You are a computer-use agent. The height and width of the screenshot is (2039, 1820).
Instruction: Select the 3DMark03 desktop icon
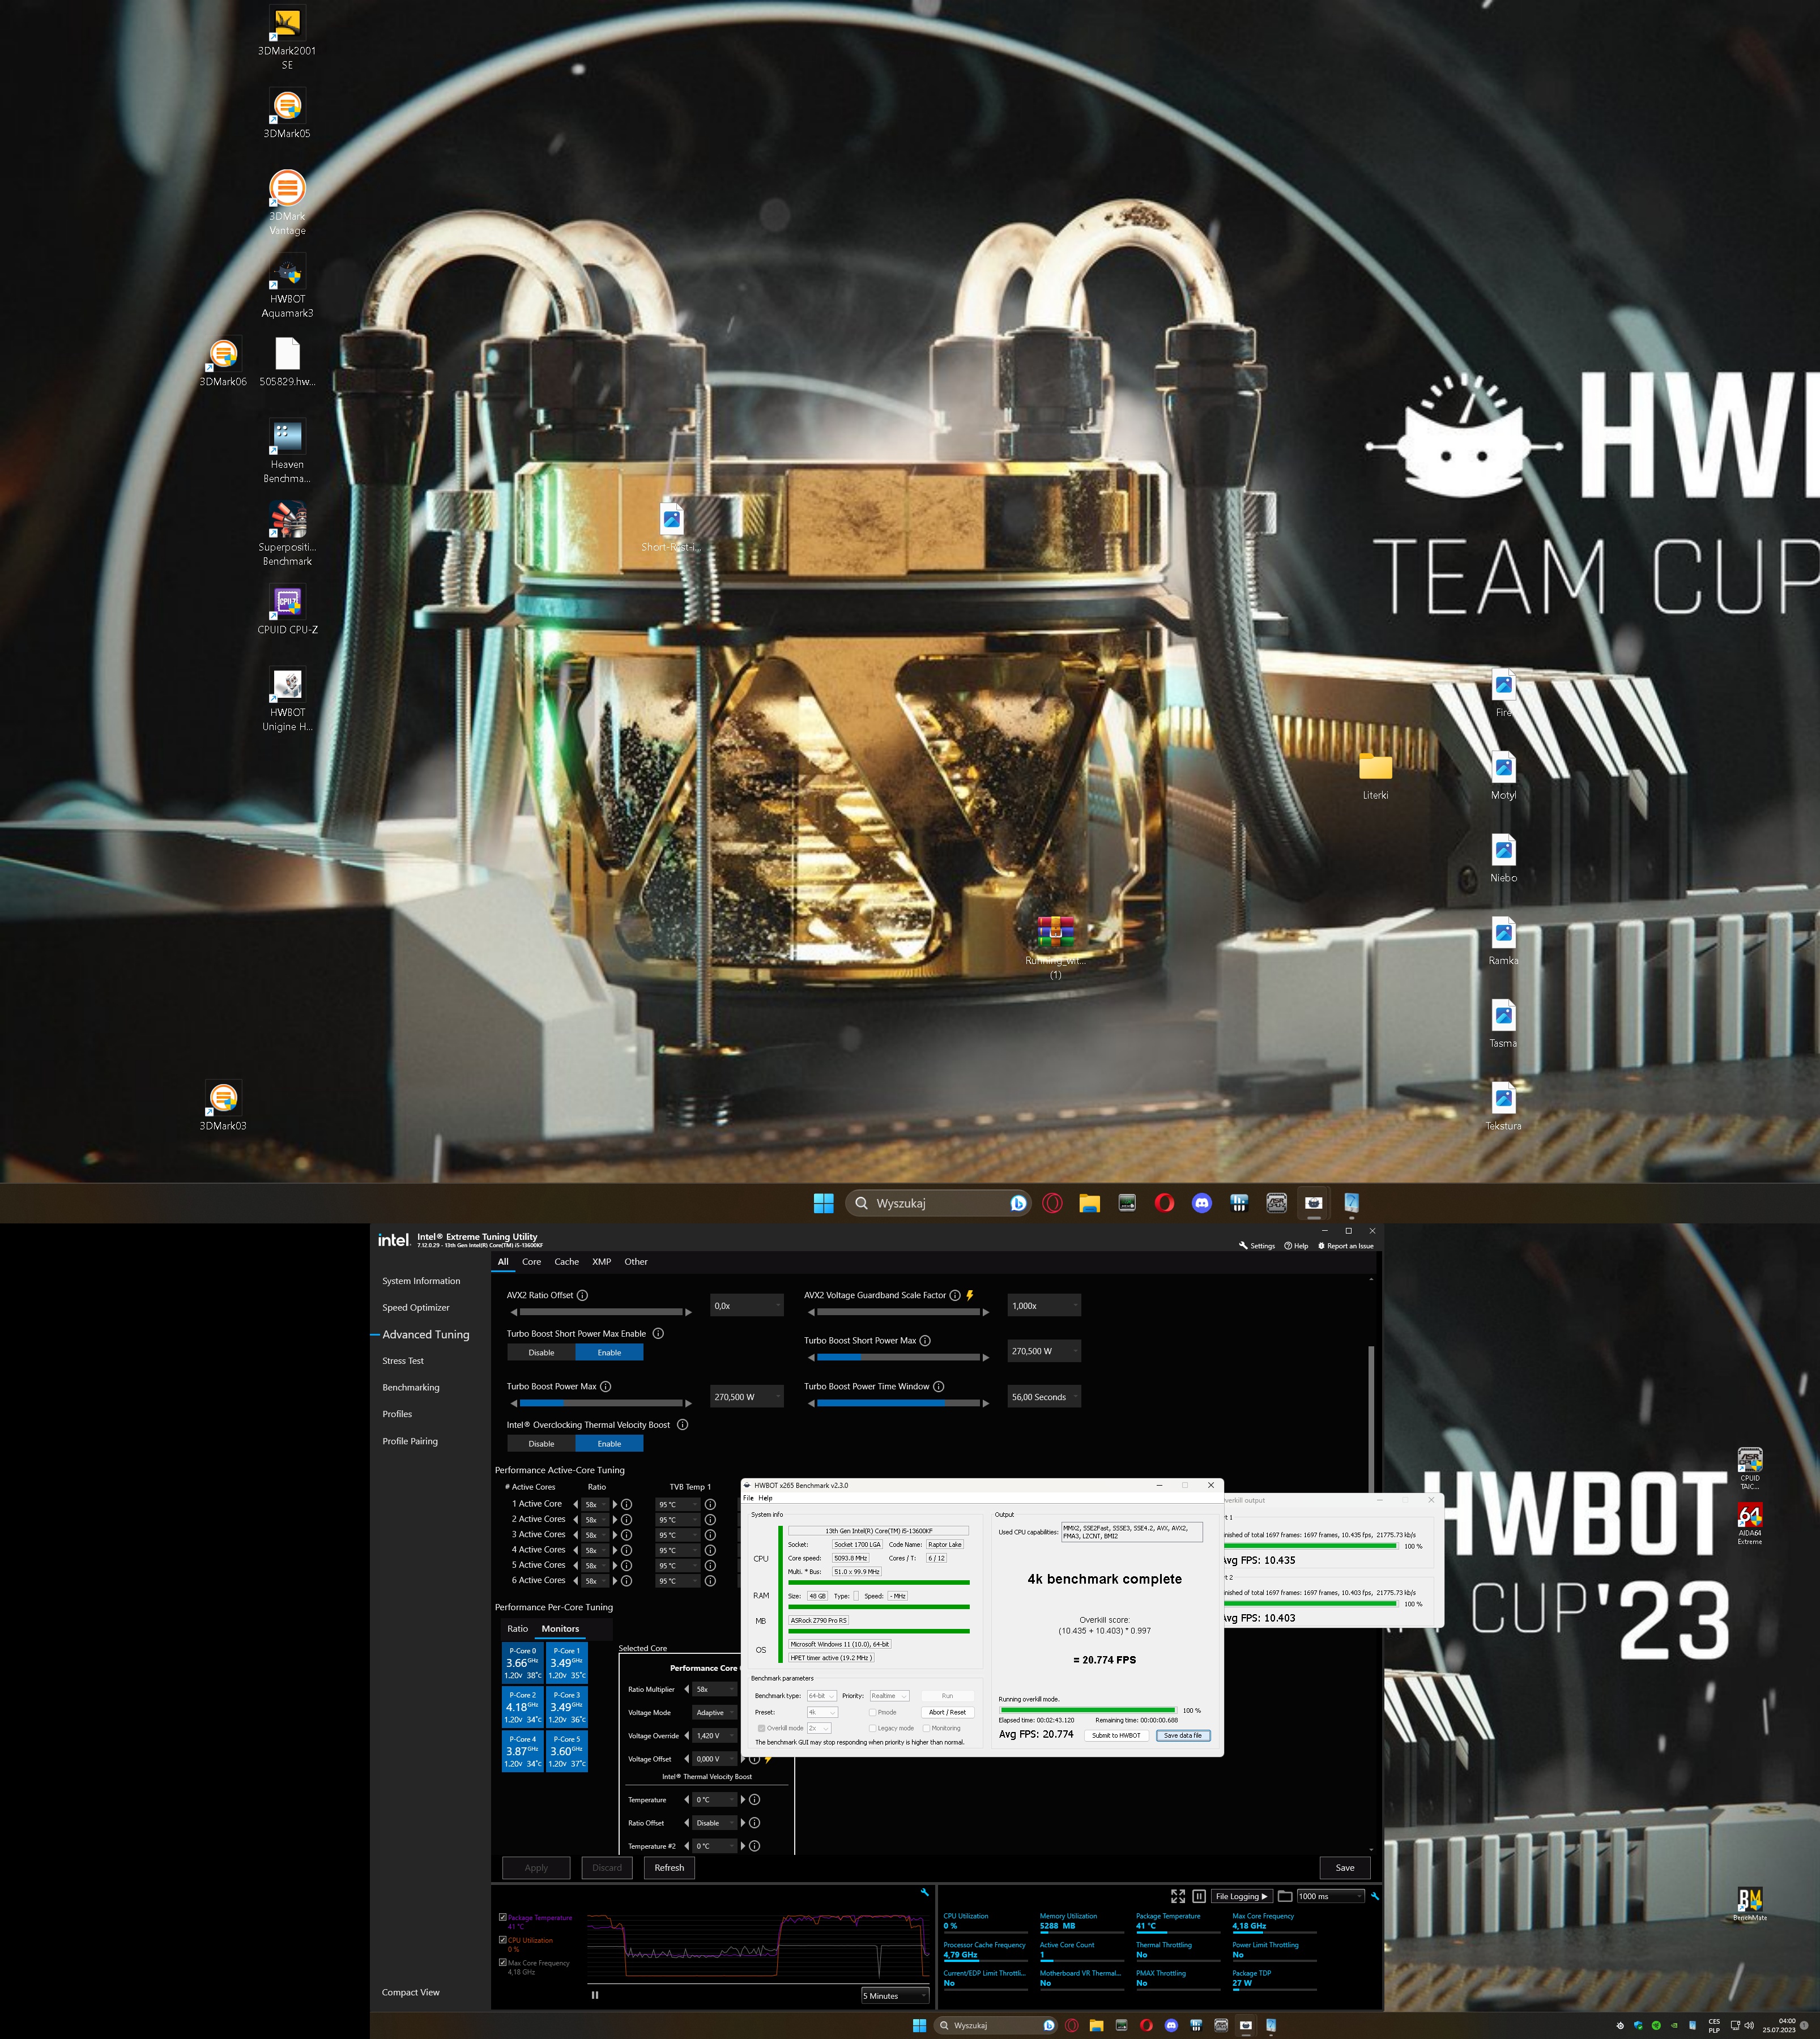coord(223,1106)
